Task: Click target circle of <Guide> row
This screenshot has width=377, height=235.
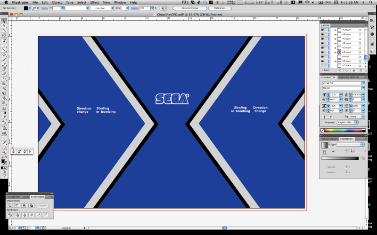Action: 360,65
